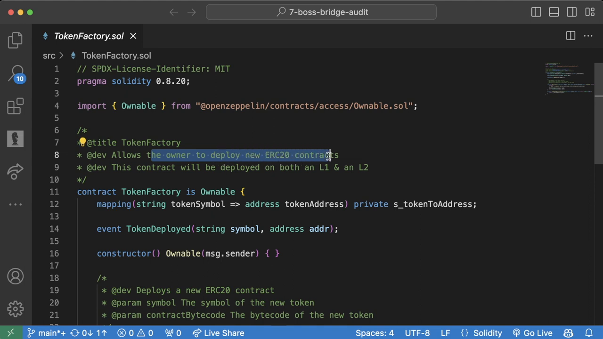603x339 pixels.
Task: Open the Manage settings gear
Action: [x=15, y=309]
